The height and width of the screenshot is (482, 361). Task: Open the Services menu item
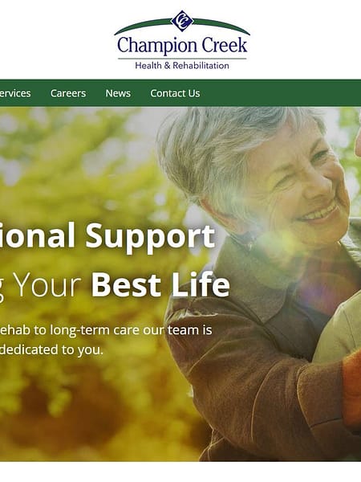(14, 93)
